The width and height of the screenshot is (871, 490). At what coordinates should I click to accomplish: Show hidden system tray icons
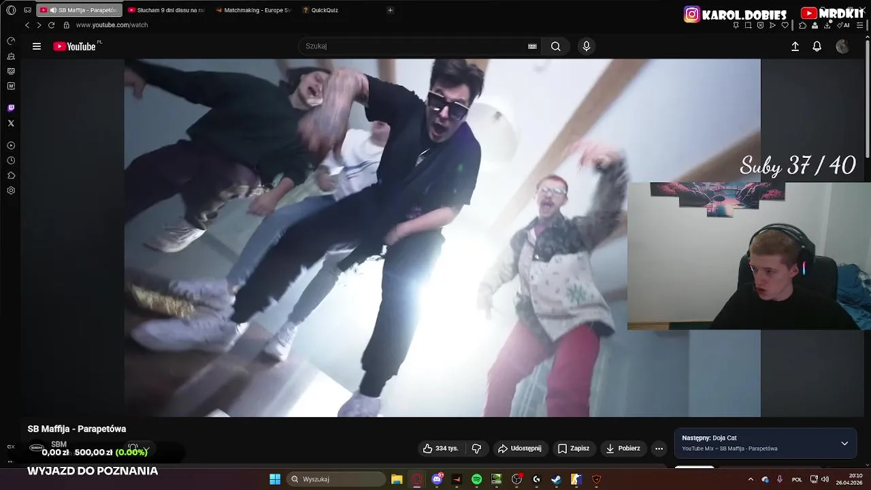[751, 479]
